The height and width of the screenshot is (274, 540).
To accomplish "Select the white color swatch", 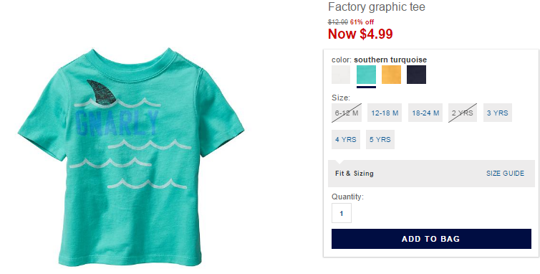I will tap(341, 75).
